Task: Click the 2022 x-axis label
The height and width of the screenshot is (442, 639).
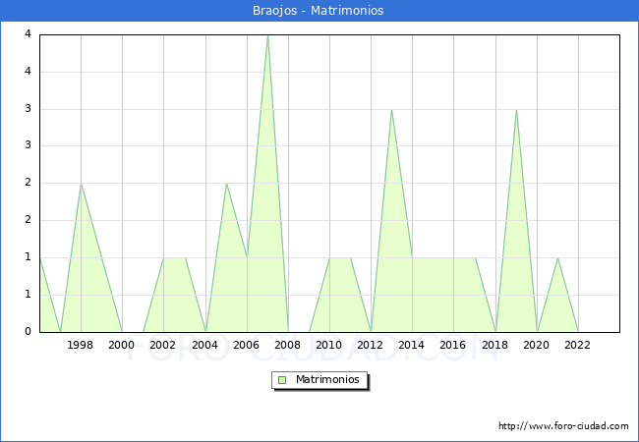Action: coord(577,345)
